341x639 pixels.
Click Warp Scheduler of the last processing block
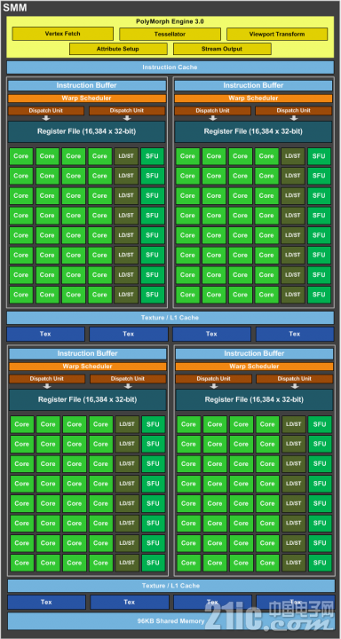coord(254,367)
